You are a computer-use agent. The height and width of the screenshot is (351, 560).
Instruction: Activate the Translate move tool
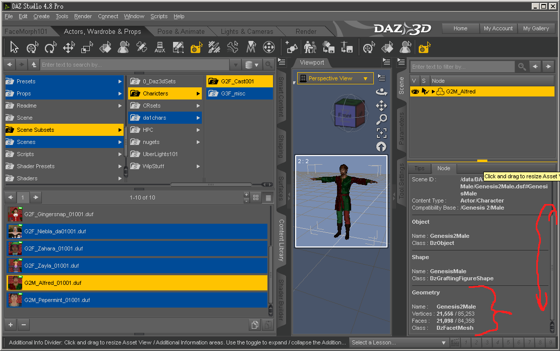click(69, 47)
